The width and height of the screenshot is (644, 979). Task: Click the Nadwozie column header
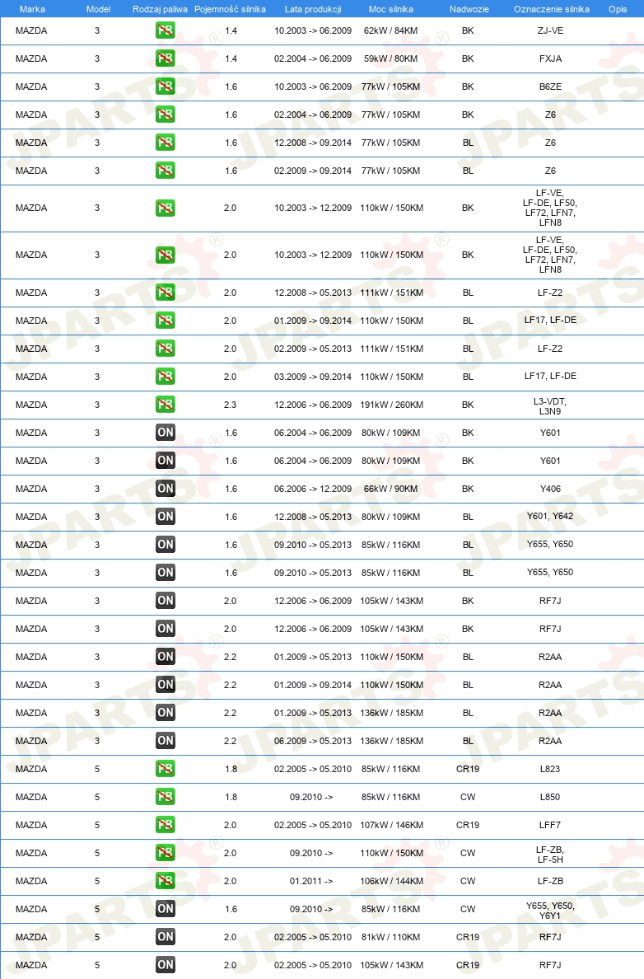click(x=469, y=9)
